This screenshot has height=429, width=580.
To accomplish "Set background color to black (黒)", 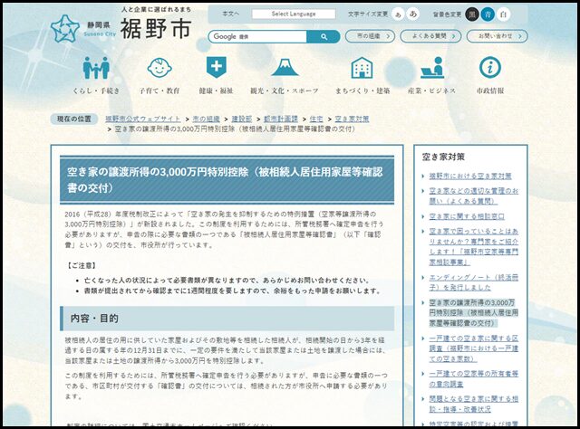I will coord(472,14).
